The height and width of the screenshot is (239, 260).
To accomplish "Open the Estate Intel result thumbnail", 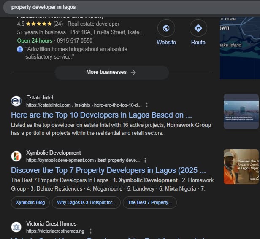I will coord(241,111).
